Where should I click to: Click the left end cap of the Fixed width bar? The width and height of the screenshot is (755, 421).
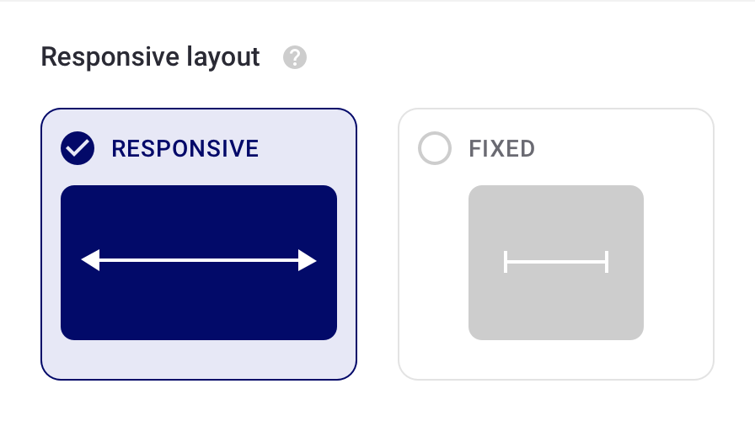click(506, 263)
